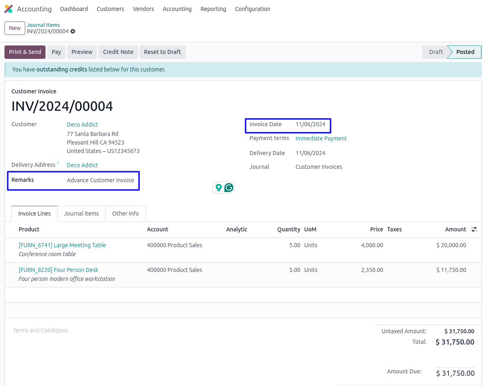Click the lightbulb suggestion icon
This screenshot has height=386, width=483.
coord(219,188)
